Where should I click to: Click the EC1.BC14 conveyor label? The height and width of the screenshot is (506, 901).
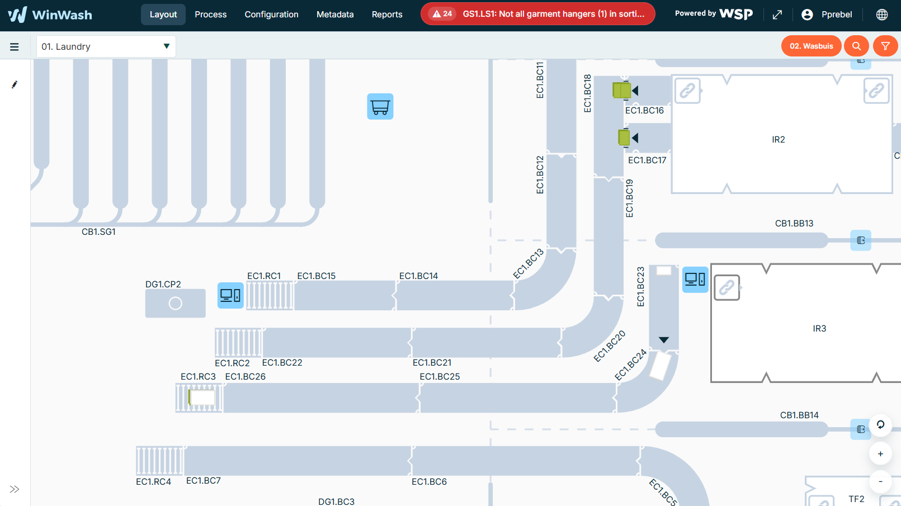(418, 276)
